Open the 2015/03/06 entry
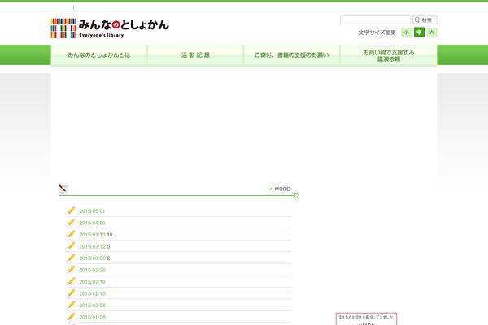Image resolution: width=488 pixels, height=325 pixels. tap(94, 258)
